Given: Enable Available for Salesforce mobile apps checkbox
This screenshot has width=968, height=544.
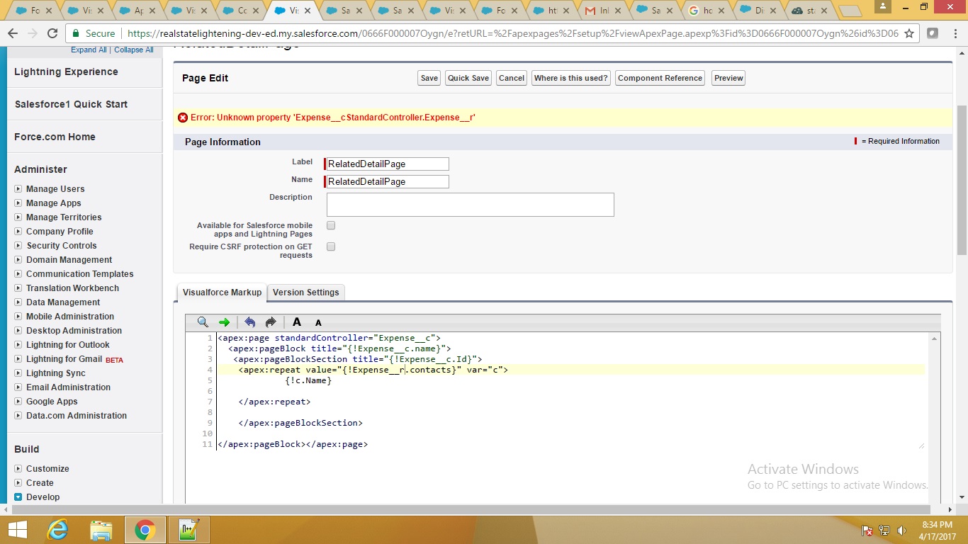Looking at the screenshot, I should coord(331,225).
